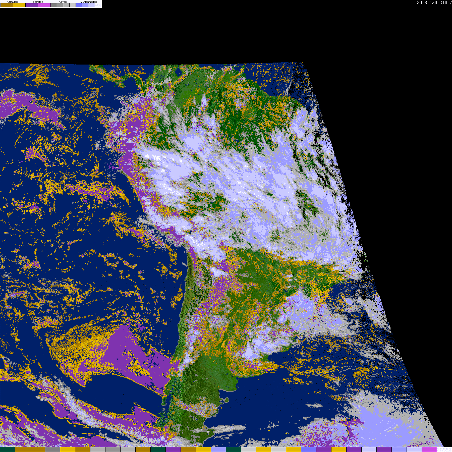Screen dimensions: 452x452
Task: Choose the magenta Estratos legend swatch
Action: point(44,5)
